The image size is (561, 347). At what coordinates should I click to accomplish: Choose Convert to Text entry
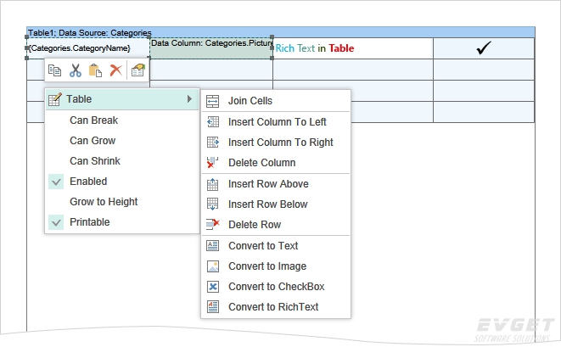(x=276, y=246)
